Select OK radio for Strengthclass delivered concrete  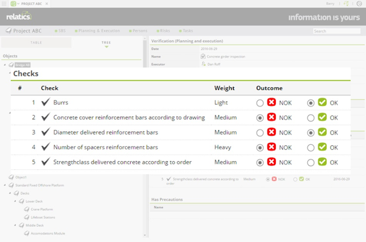(x=310, y=163)
